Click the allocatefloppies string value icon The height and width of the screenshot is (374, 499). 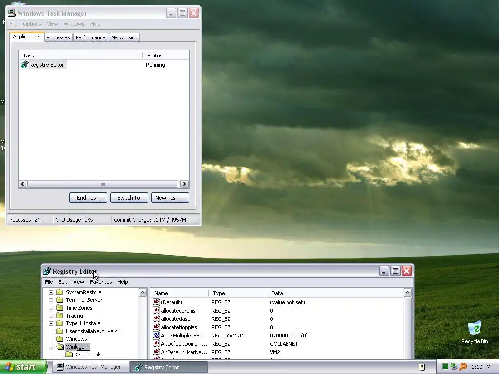click(x=156, y=327)
